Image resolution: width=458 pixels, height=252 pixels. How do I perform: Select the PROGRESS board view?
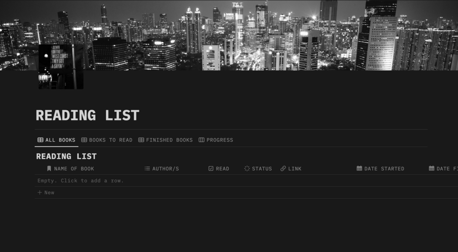click(x=216, y=140)
